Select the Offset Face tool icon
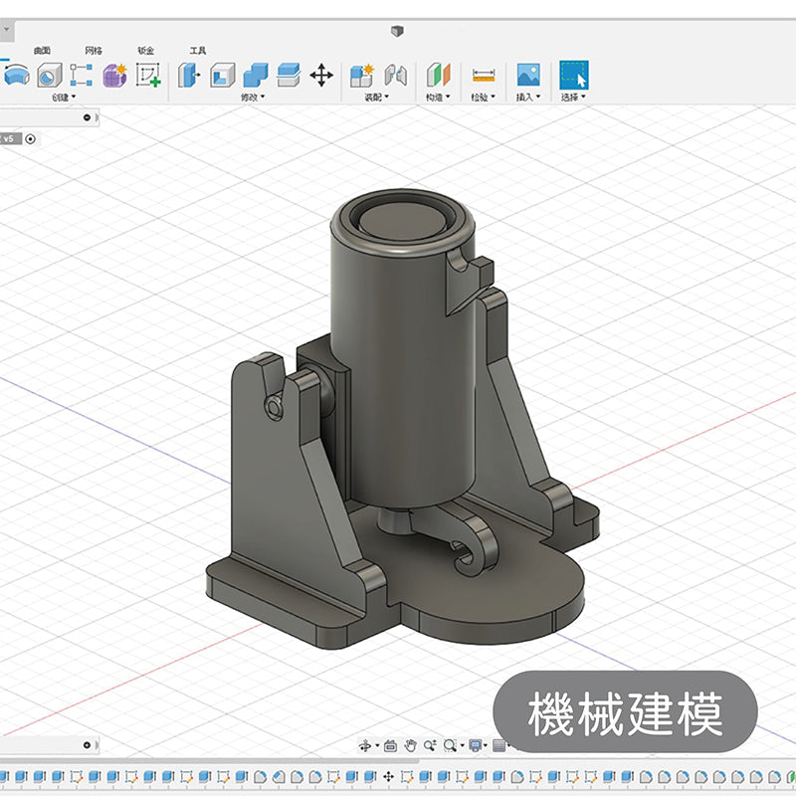796x796 pixels. tap(289, 76)
